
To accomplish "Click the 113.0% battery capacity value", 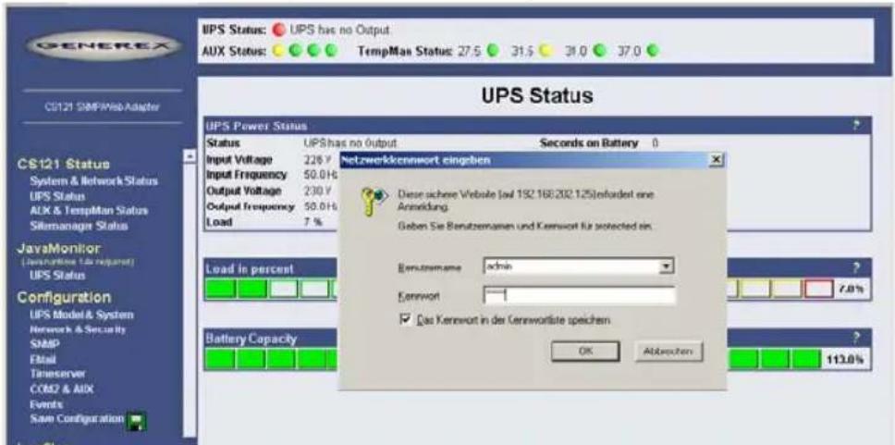I will click(847, 361).
